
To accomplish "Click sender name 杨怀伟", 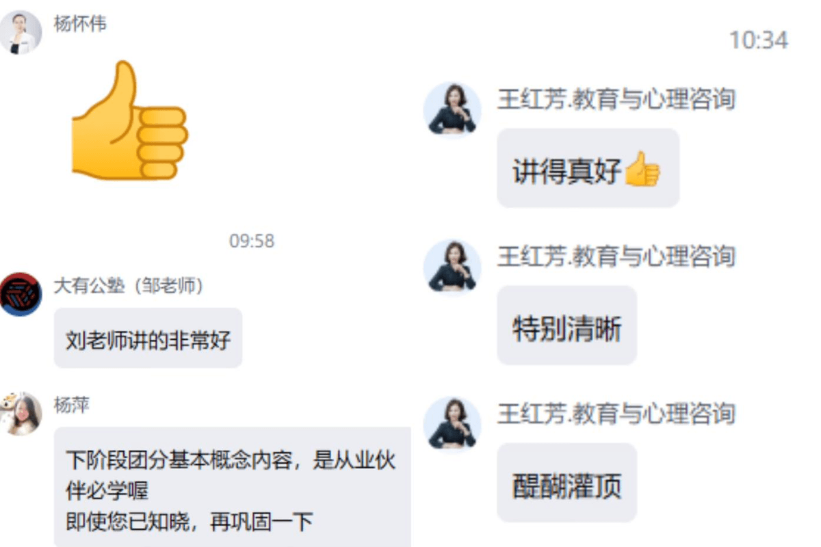I will coord(80,23).
